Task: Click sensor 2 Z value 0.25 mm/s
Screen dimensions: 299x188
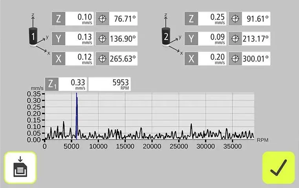Action: [212, 19]
